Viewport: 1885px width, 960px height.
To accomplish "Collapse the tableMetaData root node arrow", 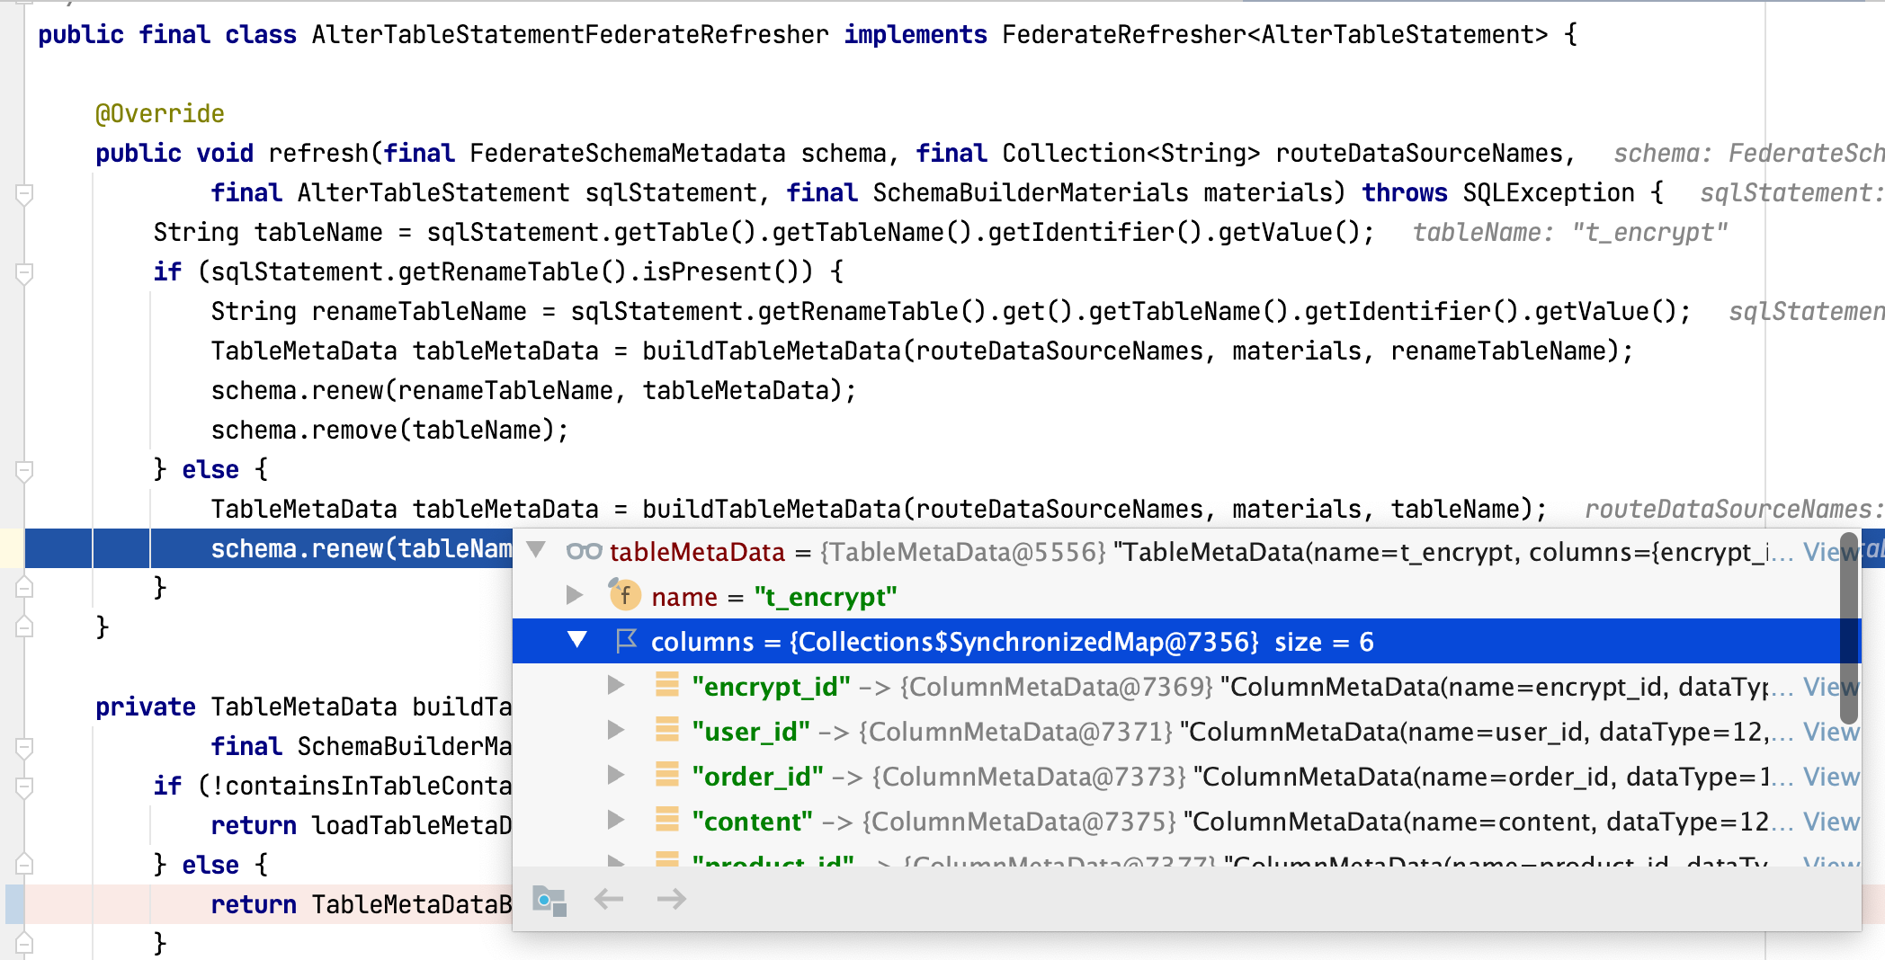I will [536, 550].
